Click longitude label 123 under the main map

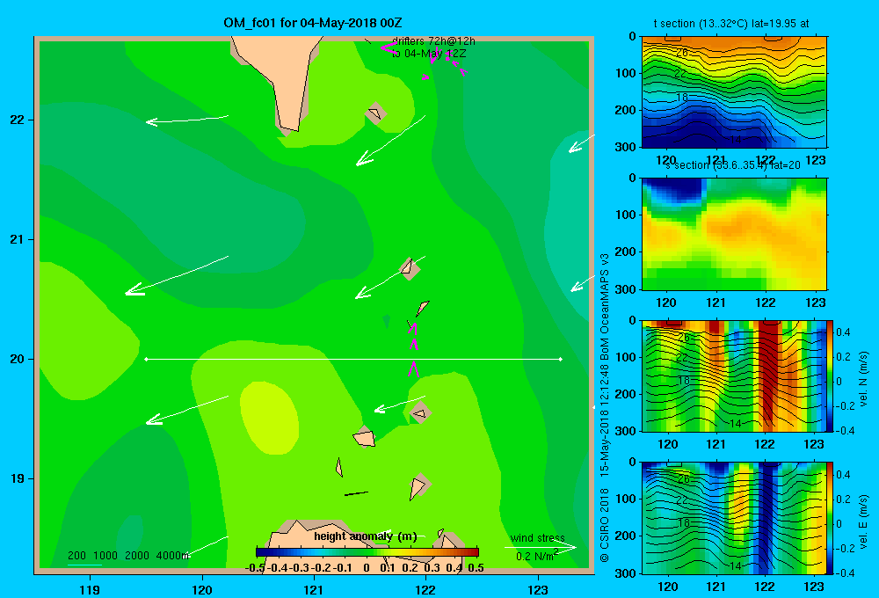pyautogui.click(x=538, y=589)
